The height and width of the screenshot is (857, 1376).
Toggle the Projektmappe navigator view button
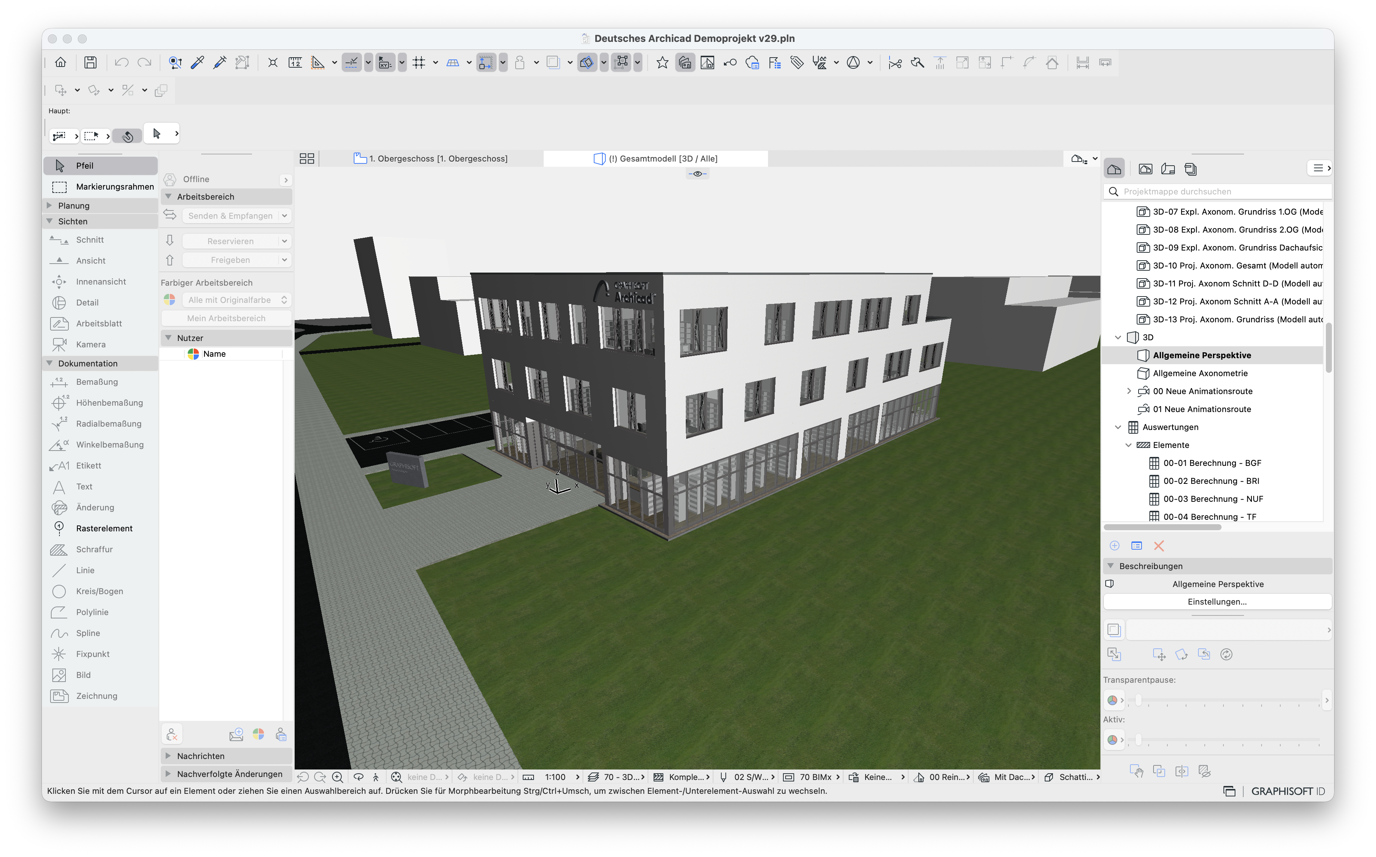pos(1114,169)
